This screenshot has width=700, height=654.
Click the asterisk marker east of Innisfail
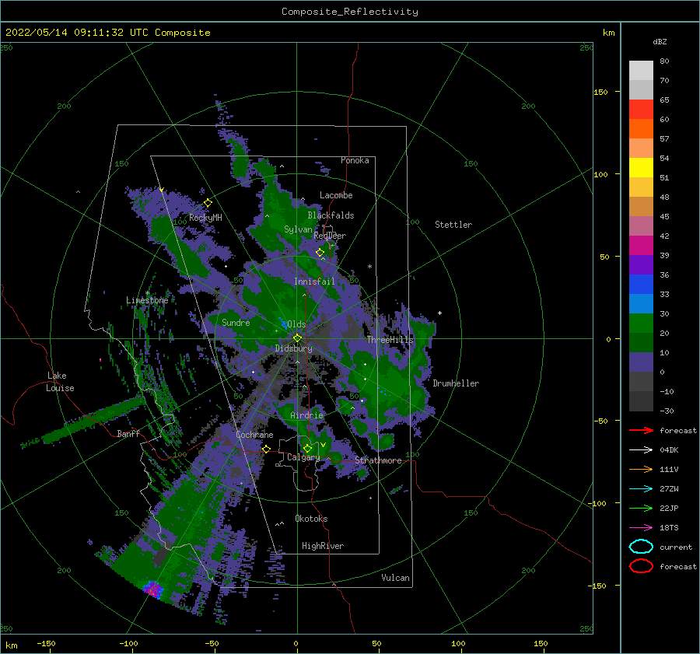pos(369,267)
